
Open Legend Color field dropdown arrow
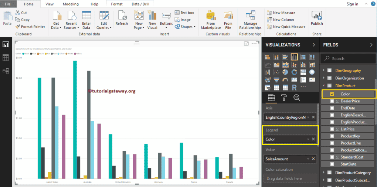coord(308,139)
